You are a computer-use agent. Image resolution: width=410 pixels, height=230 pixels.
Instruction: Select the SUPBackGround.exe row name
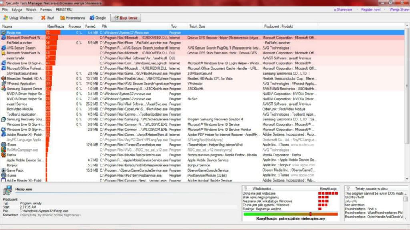[x=22, y=74]
